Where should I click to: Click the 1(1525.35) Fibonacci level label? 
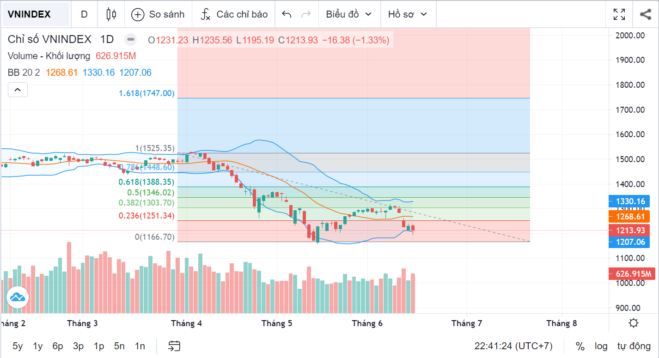(154, 148)
